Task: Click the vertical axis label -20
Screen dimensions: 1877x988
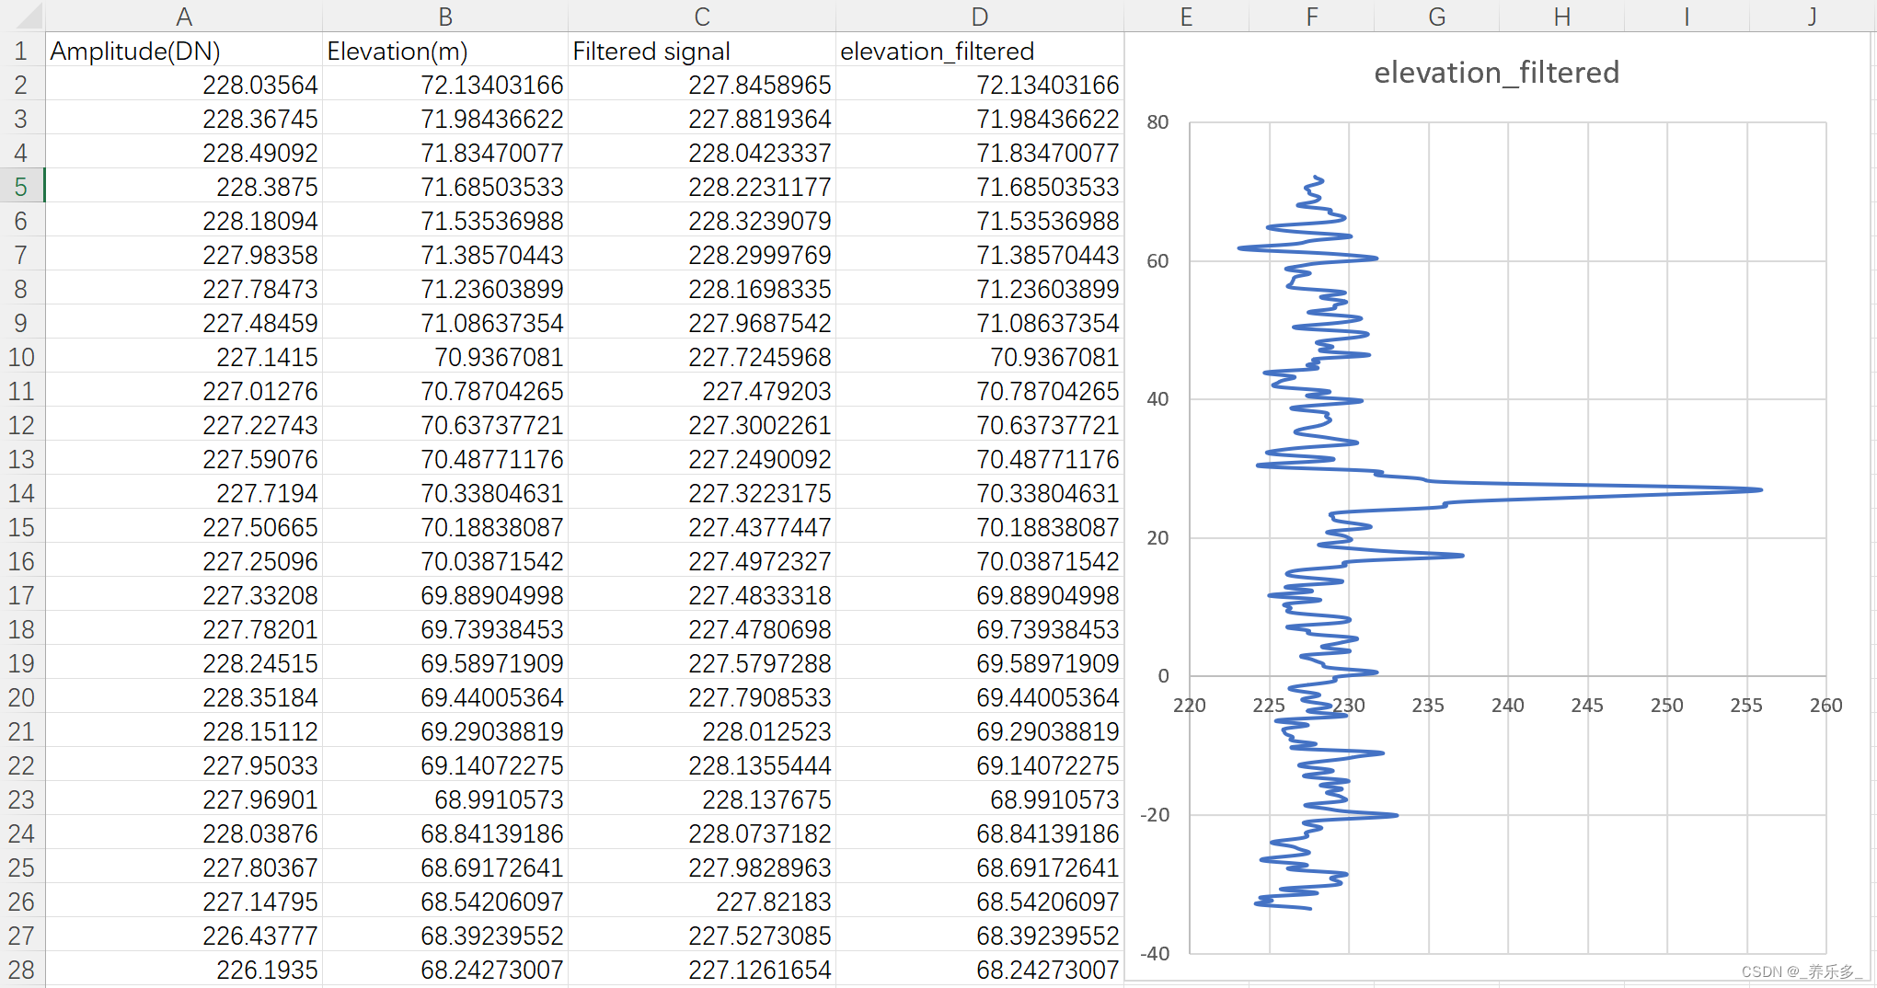Action: coord(1155,815)
